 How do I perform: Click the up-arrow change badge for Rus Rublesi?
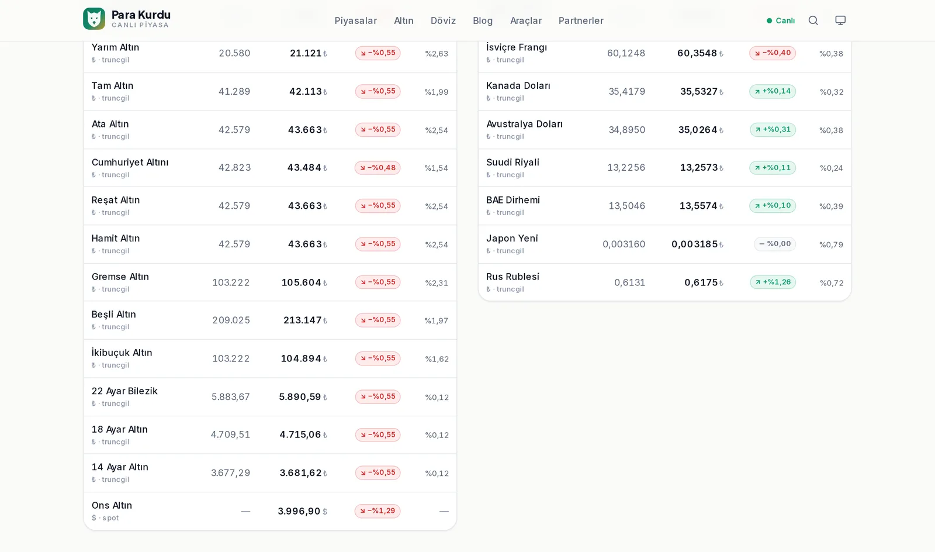pyautogui.click(x=773, y=282)
